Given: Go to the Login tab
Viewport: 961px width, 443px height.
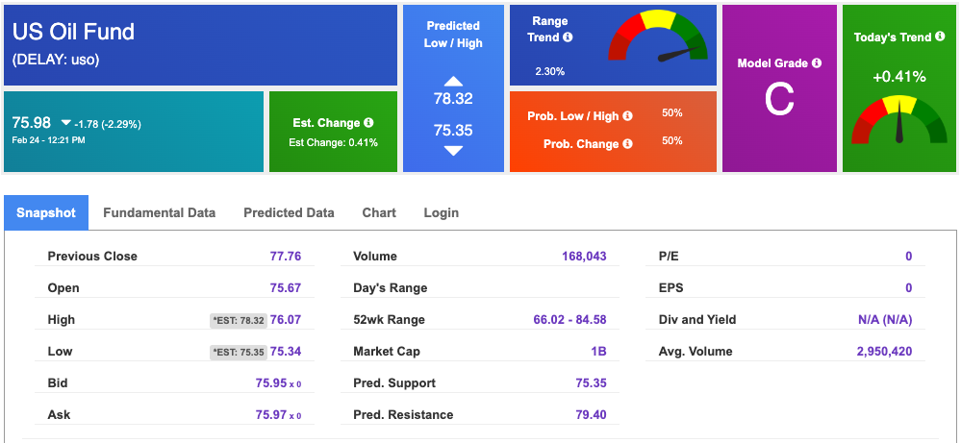Looking at the screenshot, I should [x=442, y=213].
